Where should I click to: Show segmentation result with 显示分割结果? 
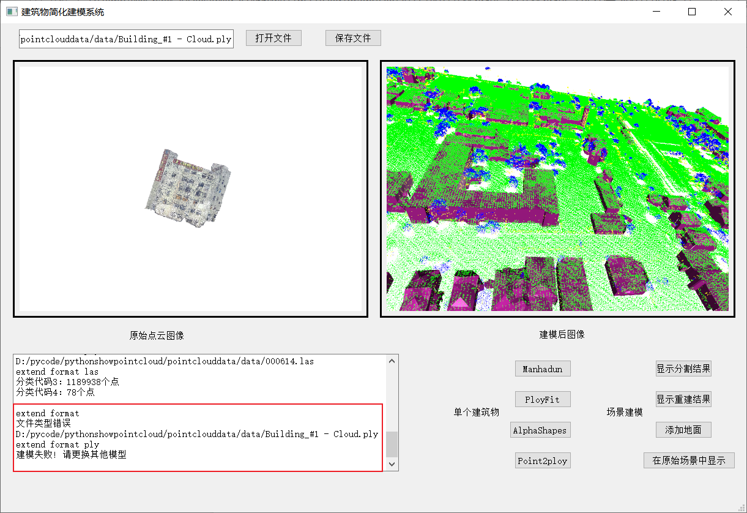pos(683,369)
